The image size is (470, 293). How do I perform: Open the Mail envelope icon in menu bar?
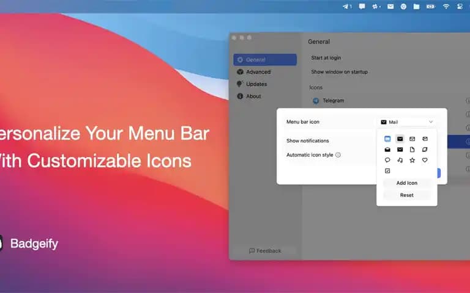pyautogui.click(x=390, y=6)
